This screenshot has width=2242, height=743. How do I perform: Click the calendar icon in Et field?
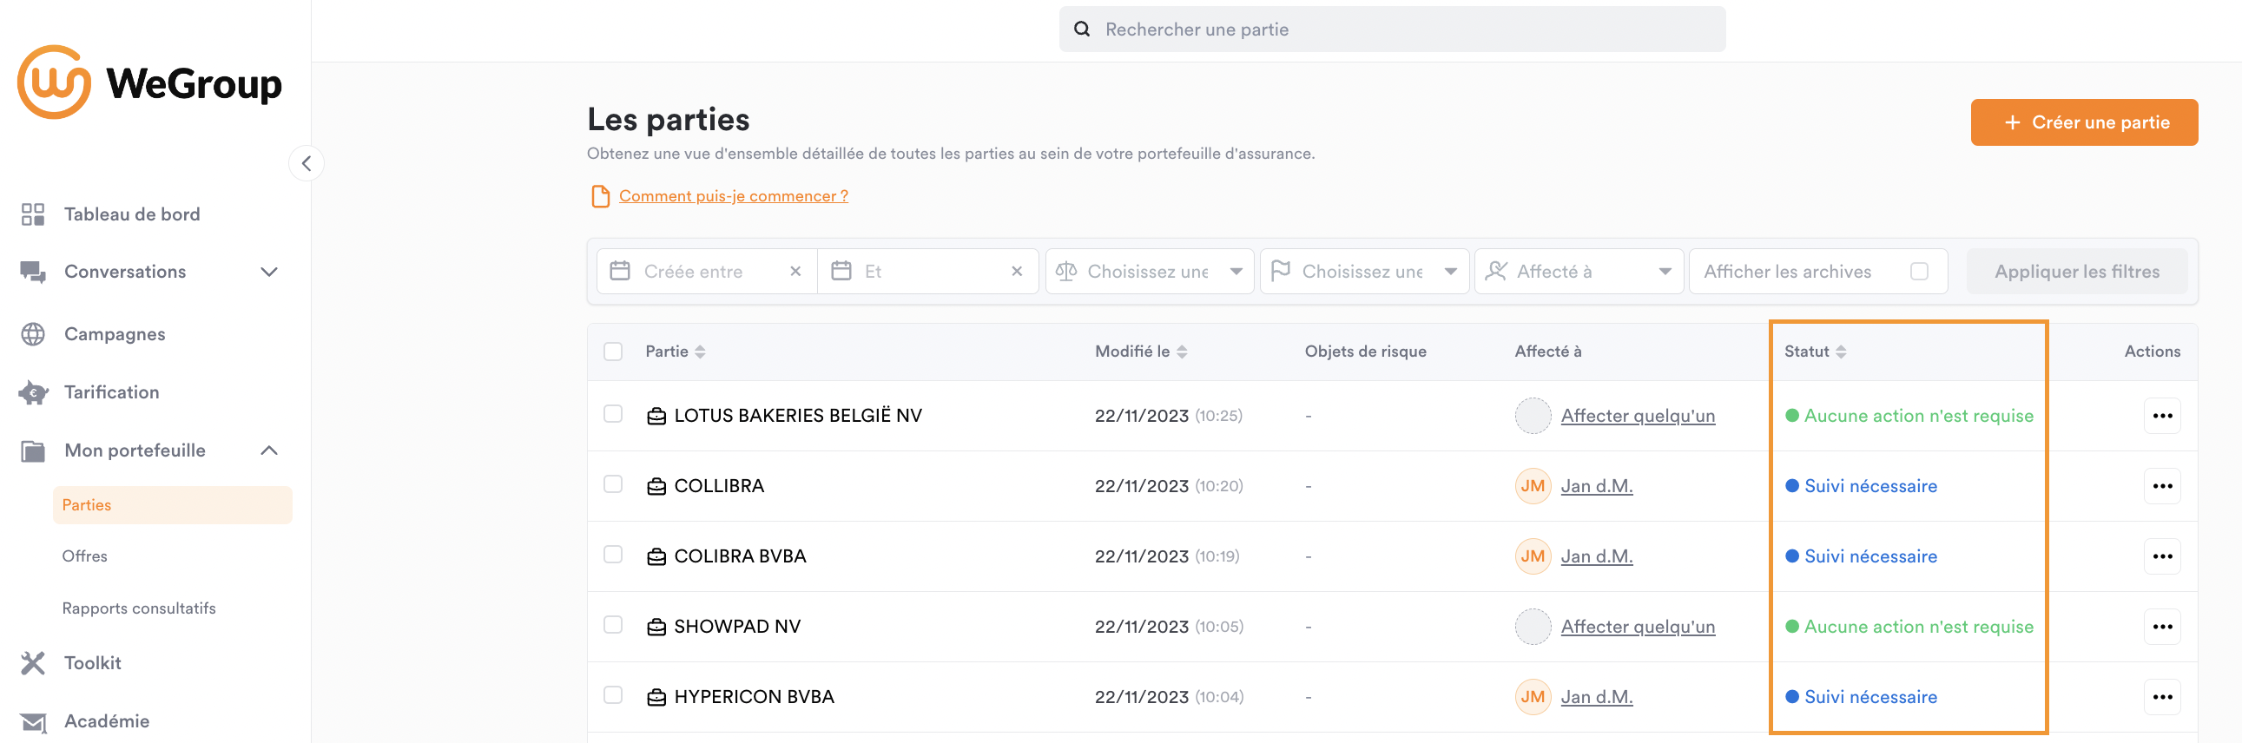[x=841, y=272]
